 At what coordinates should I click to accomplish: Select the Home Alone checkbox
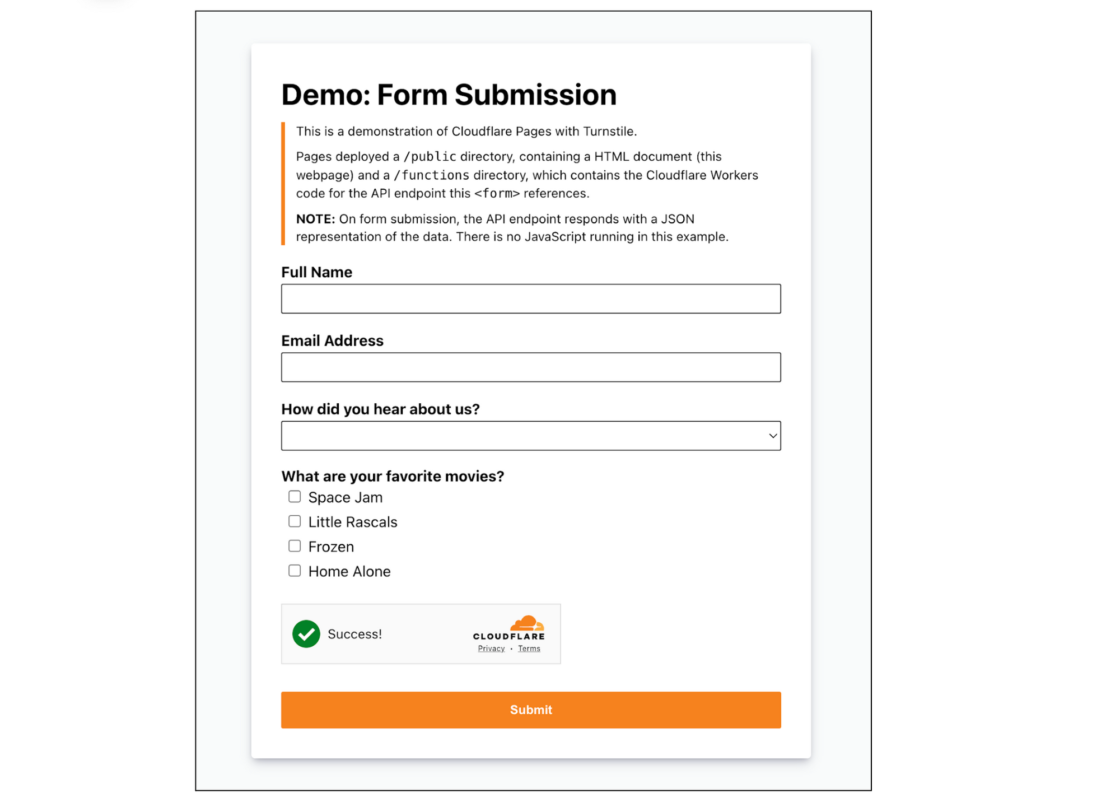point(295,571)
